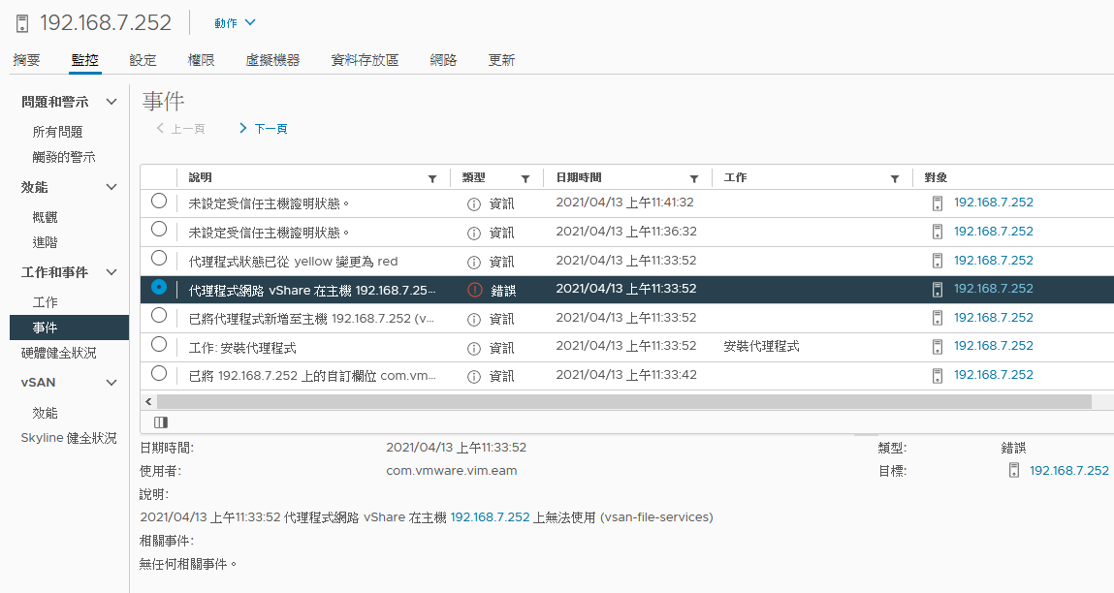This screenshot has width=1114, height=593.
Task: Filter the 說明 column
Action: [432, 179]
